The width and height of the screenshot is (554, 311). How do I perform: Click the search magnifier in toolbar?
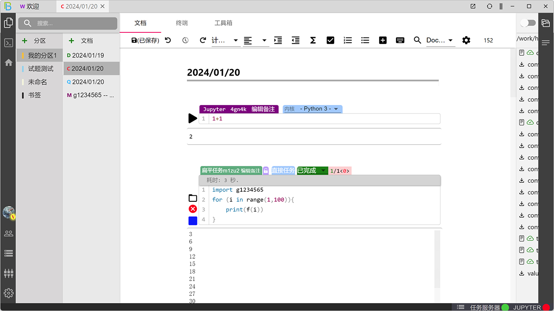tap(417, 40)
